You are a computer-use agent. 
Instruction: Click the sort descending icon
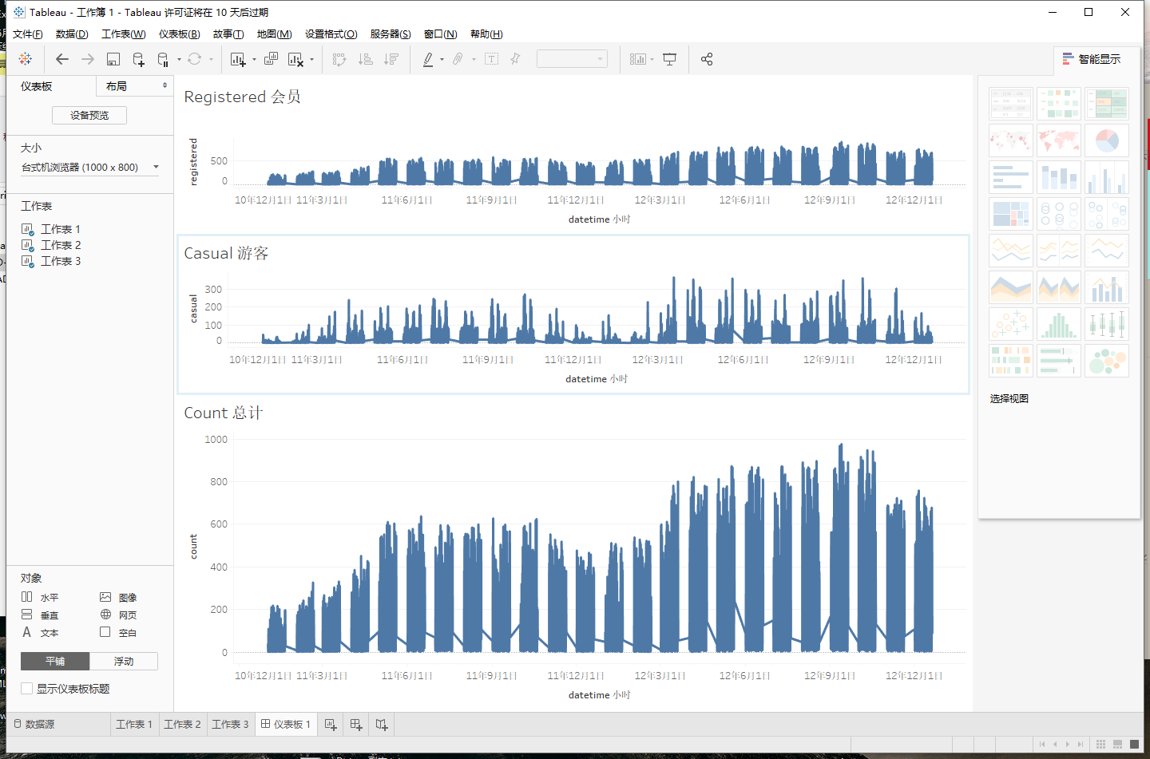pyautogui.click(x=391, y=59)
